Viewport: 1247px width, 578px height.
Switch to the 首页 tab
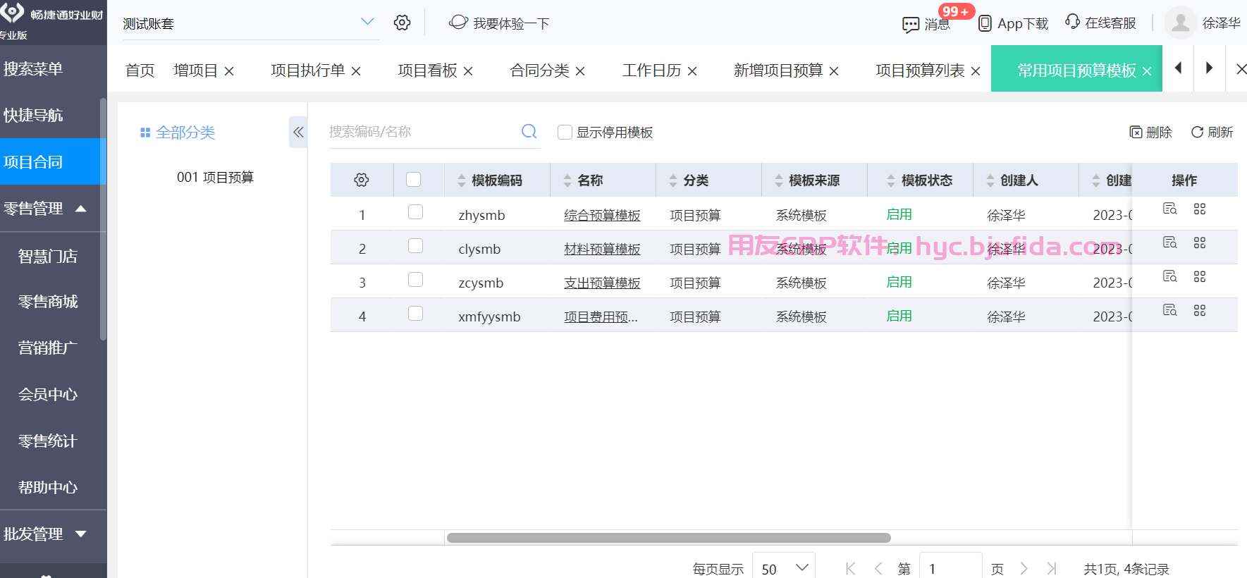pos(140,70)
